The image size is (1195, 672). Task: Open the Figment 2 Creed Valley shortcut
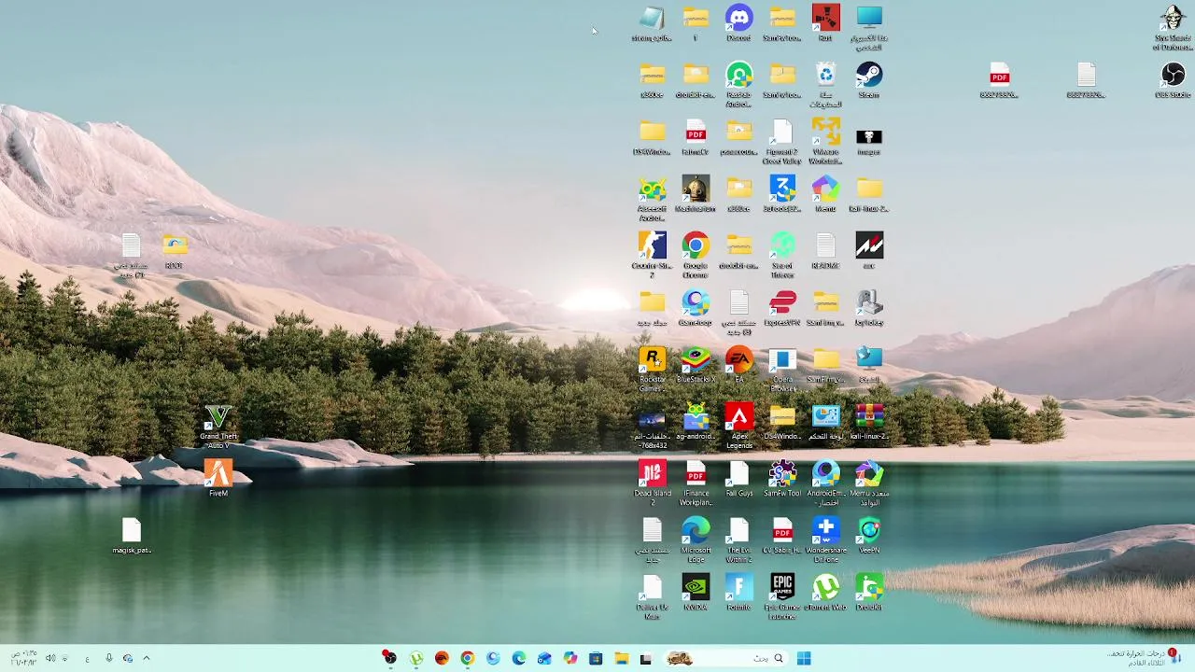point(782,142)
